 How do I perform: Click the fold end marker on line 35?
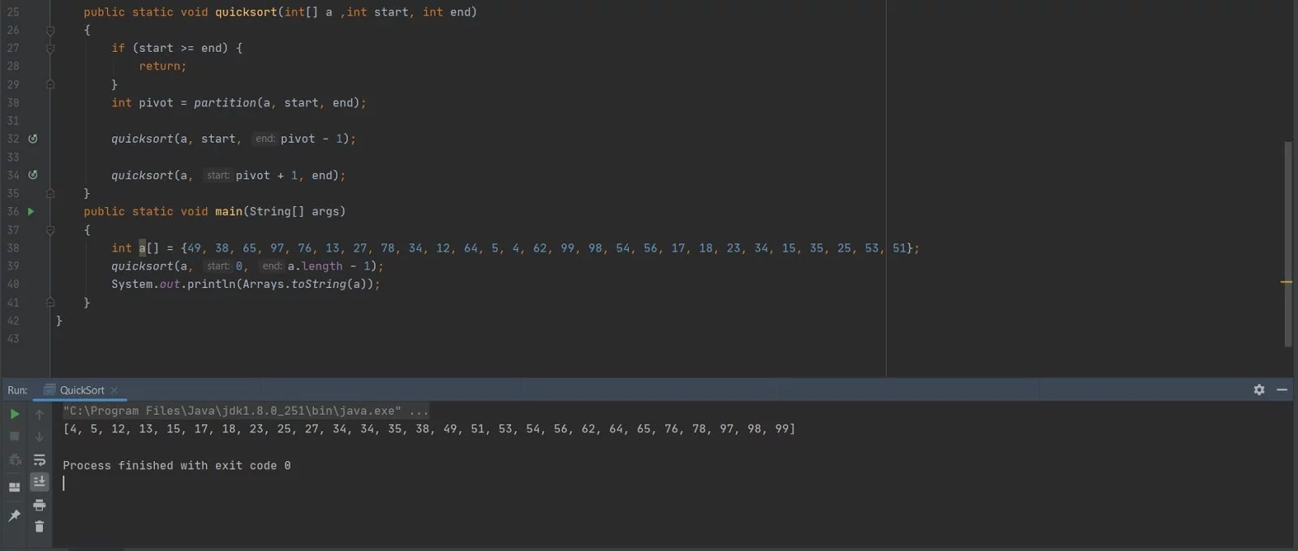50,193
